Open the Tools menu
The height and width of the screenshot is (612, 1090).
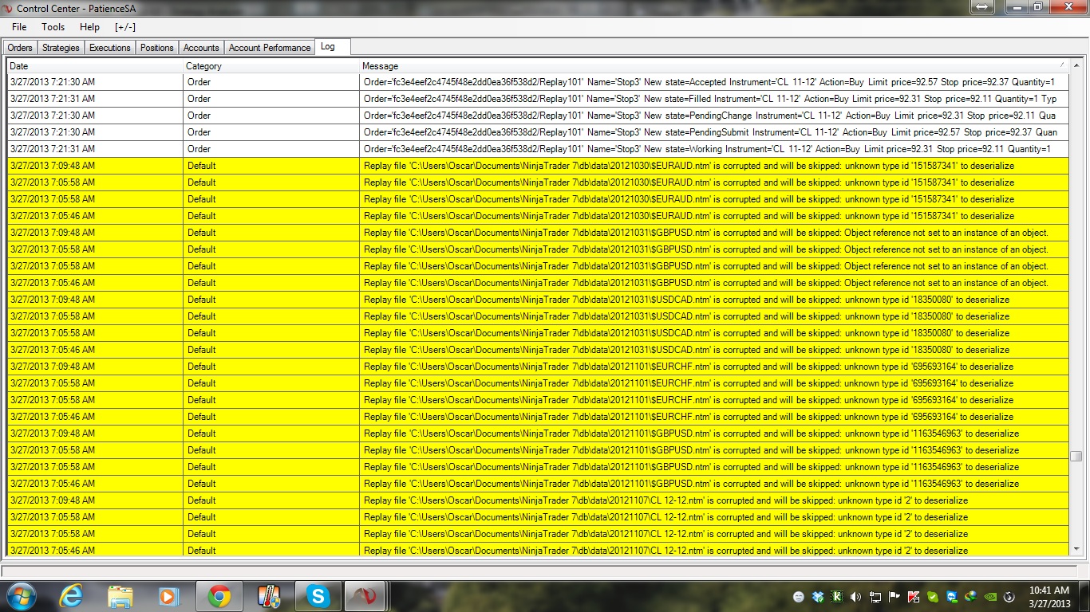[x=53, y=27]
